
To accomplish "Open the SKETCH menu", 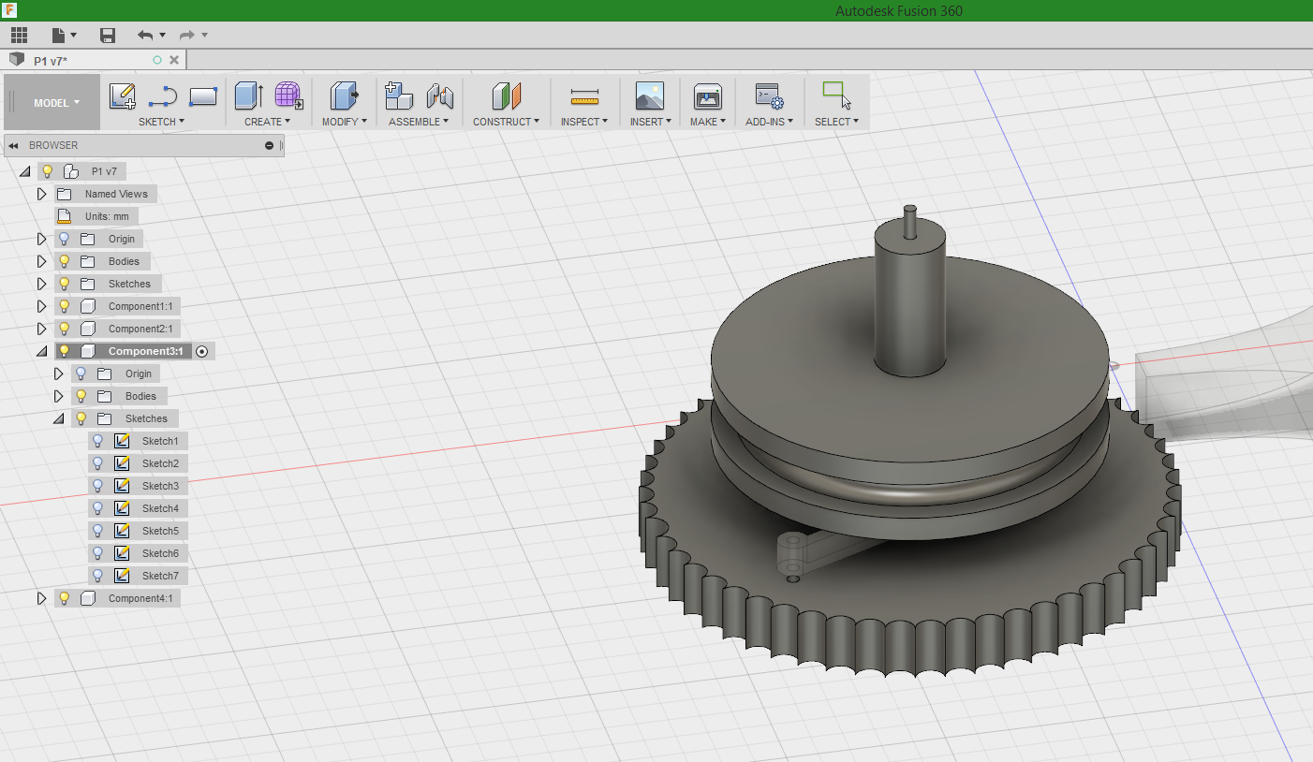I will coord(161,122).
